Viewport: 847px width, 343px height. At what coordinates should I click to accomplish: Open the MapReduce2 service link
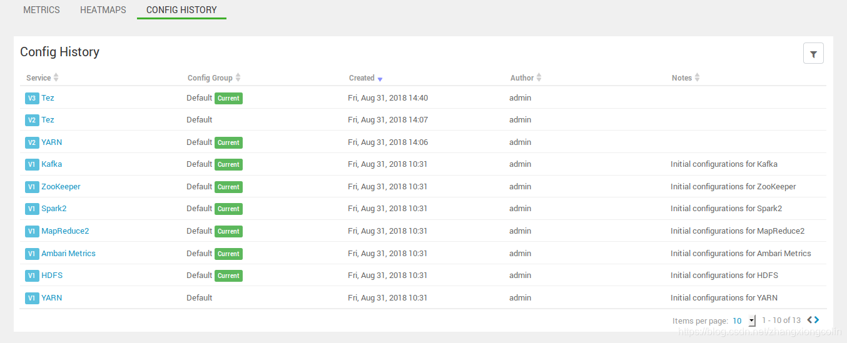(65, 231)
